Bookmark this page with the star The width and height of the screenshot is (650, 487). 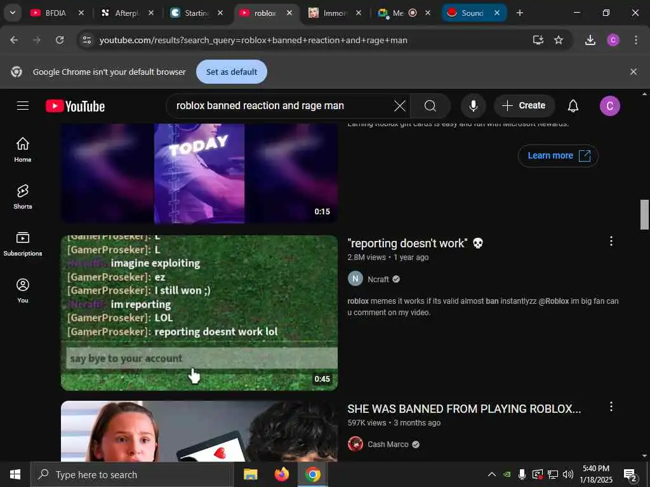tap(559, 40)
